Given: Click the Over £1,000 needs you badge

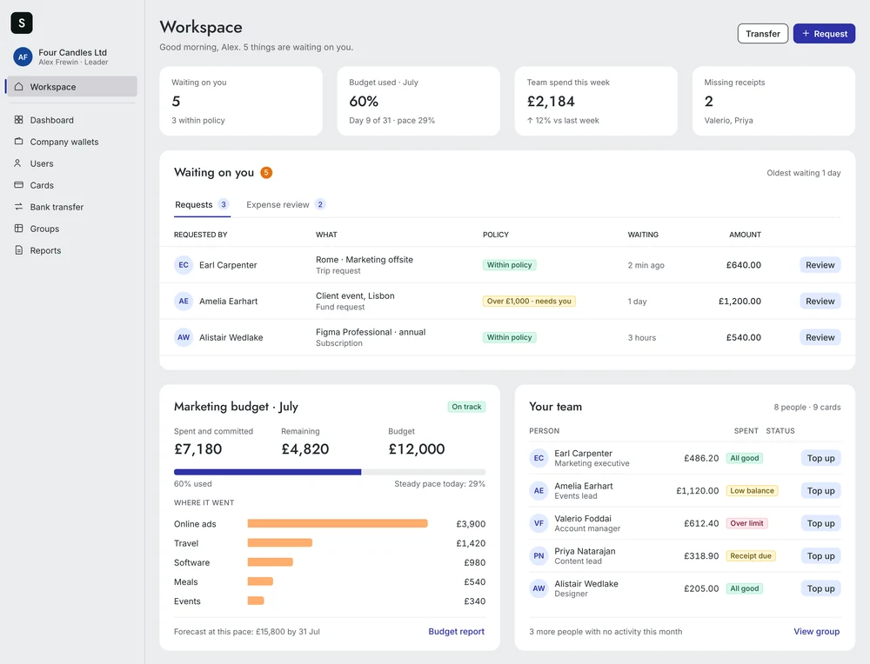Looking at the screenshot, I should (529, 301).
